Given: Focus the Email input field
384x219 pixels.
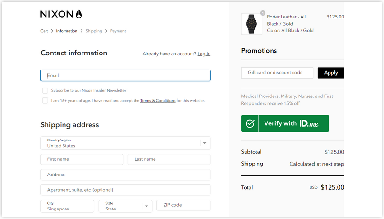Looking at the screenshot, I should [x=125, y=76].
